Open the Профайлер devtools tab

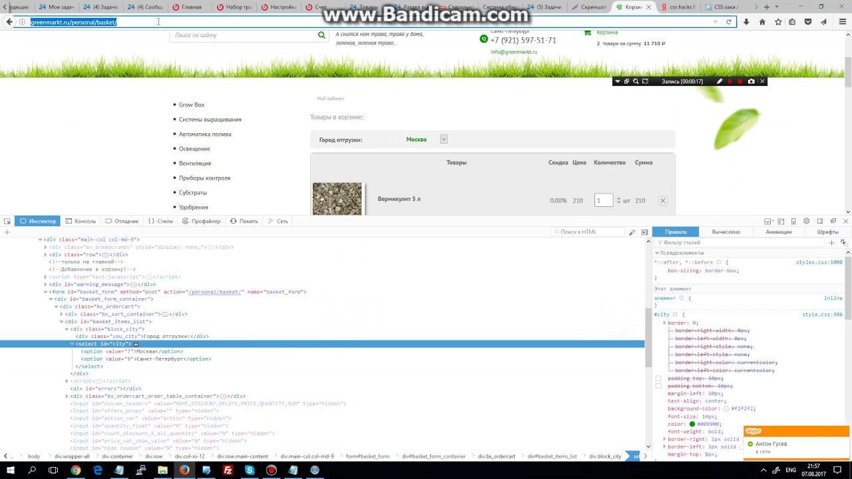pos(200,221)
